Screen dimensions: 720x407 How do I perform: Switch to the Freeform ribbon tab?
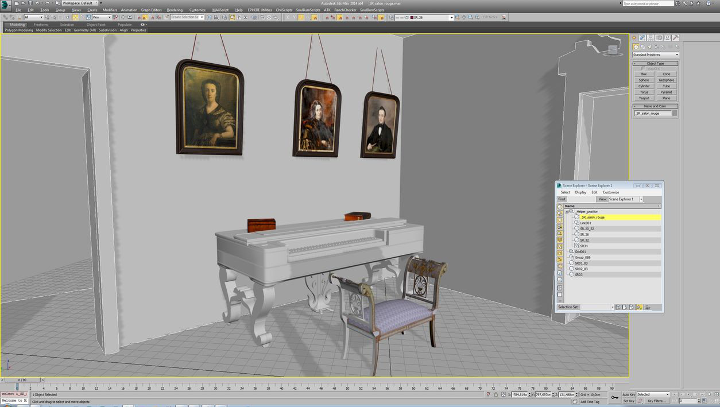pos(41,25)
